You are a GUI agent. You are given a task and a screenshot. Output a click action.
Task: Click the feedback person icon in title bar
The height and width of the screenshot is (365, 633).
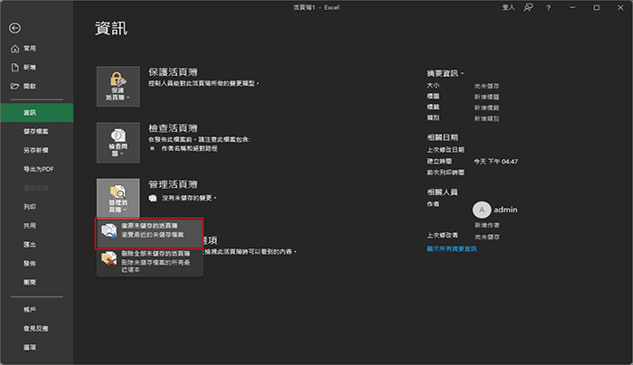(x=528, y=7)
